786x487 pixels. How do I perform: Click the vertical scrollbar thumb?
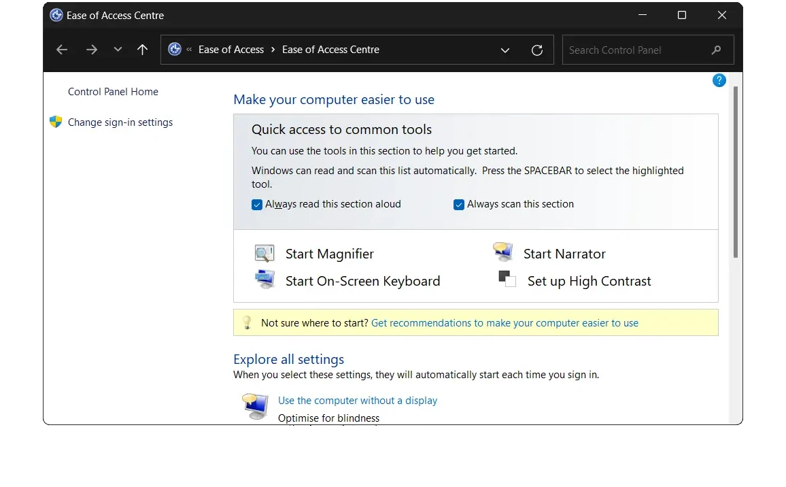[736, 172]
